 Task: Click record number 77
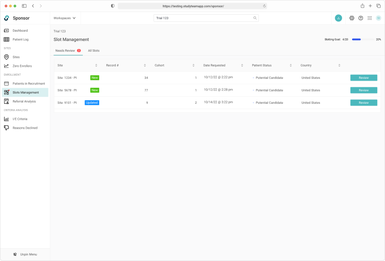click(146, 90)
